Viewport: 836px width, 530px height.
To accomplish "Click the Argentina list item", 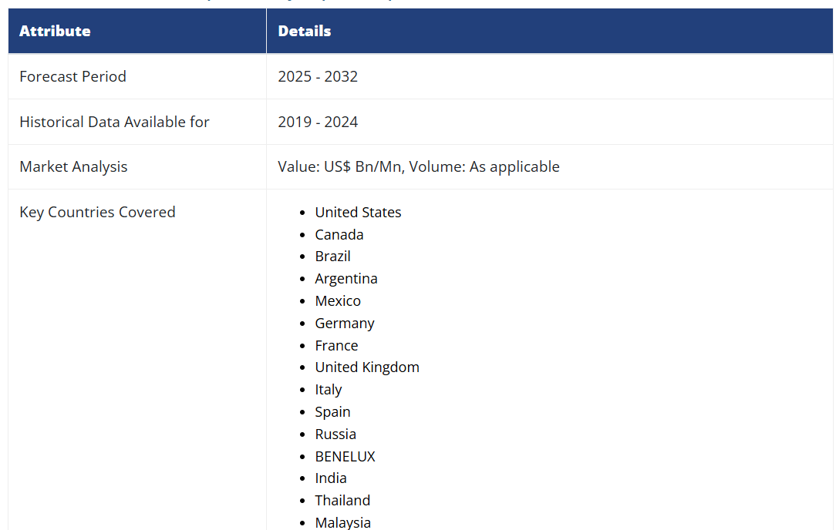I will tap(346, 278).
